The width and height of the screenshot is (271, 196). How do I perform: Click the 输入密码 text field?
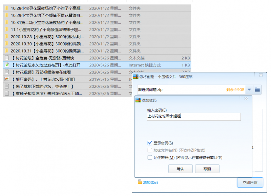click(x=193, y=117)
